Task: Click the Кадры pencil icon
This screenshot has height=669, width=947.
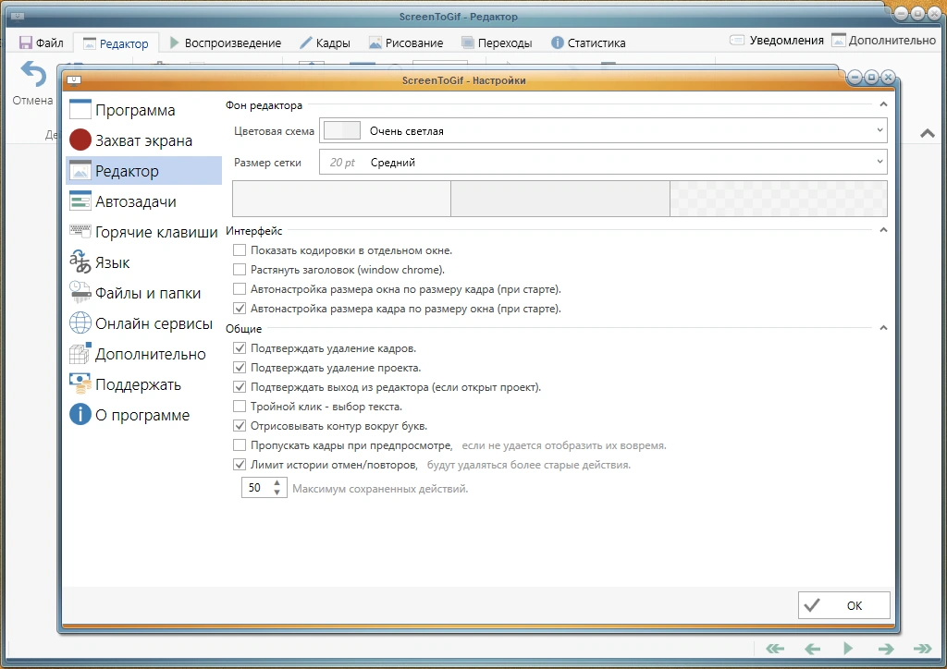Action: (306, 43)
